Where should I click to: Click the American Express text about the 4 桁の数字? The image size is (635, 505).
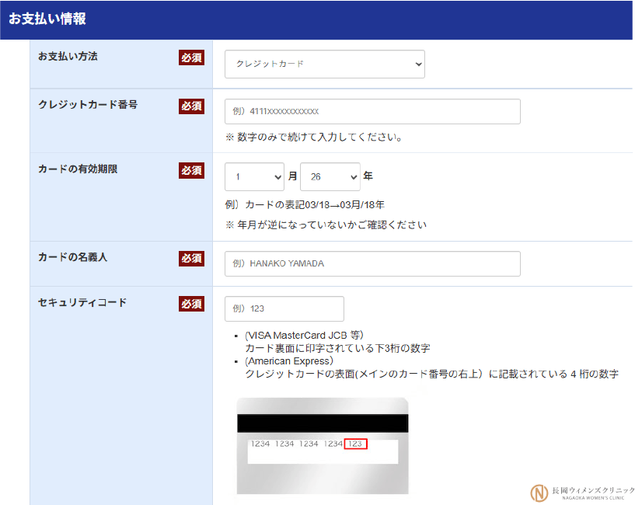[x=431, y=374]
